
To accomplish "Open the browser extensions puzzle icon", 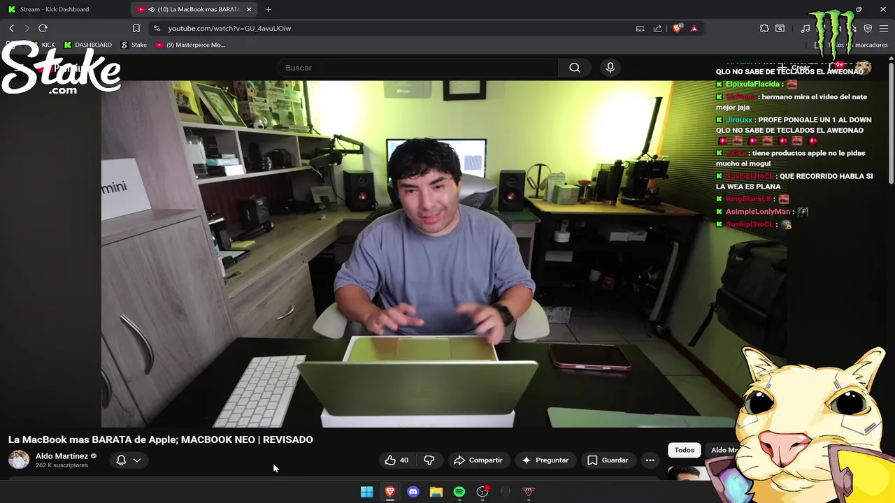I will point(764,28).
